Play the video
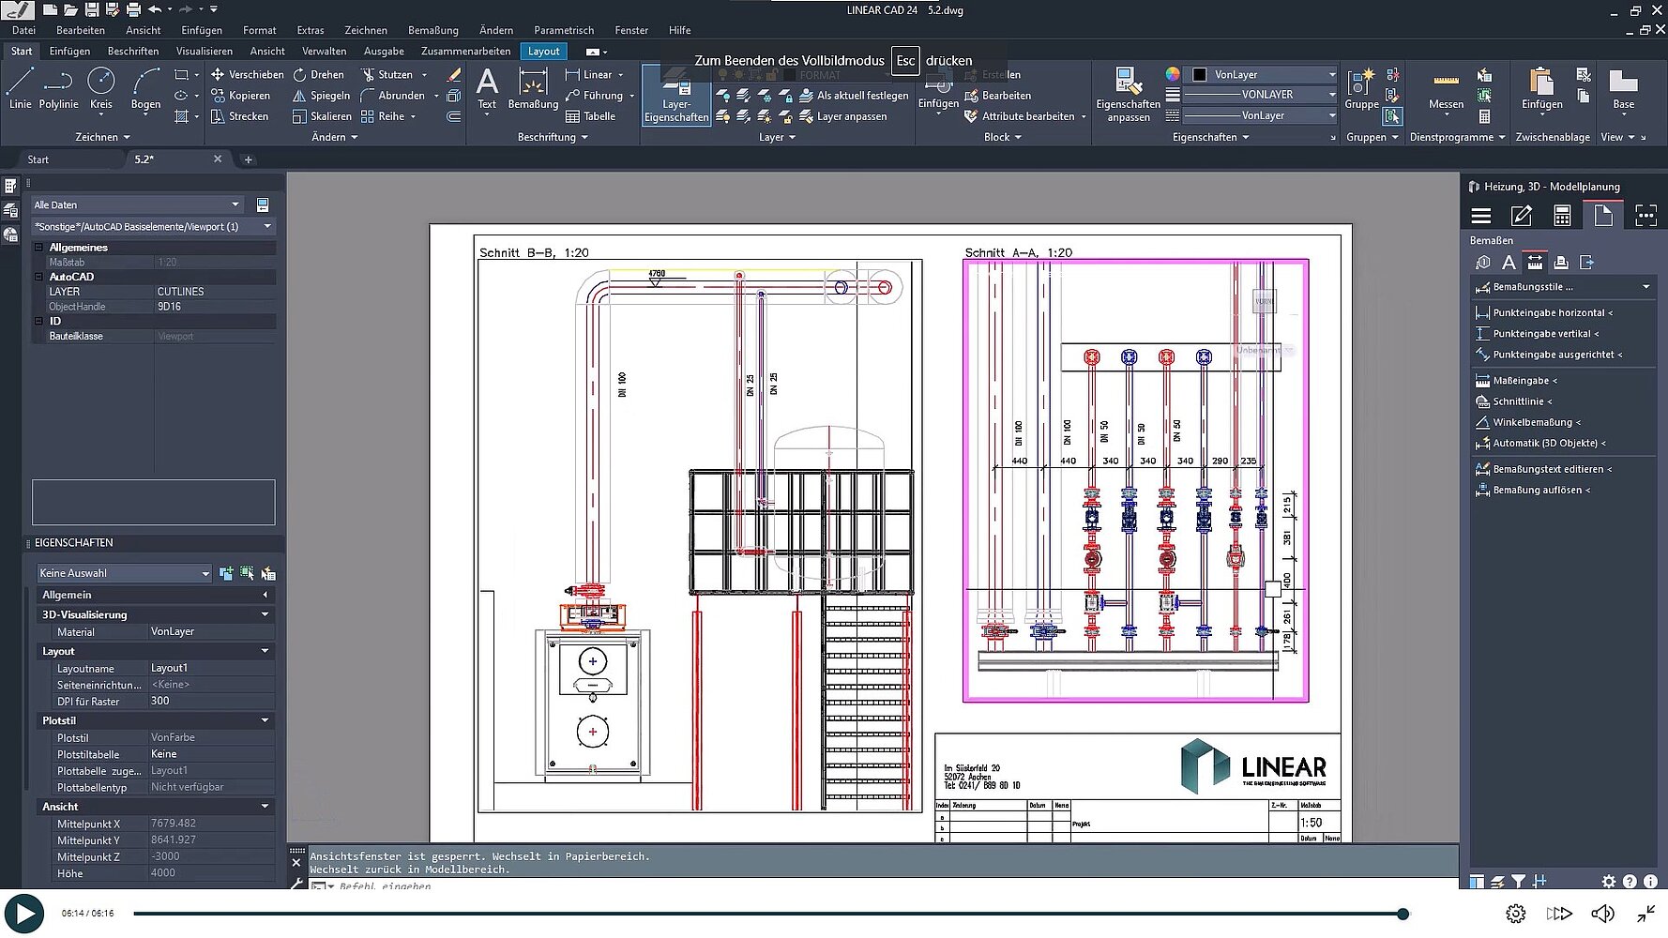Image resolution: width=1668 pixels, height=938 pixels. [x=23, y=914]
